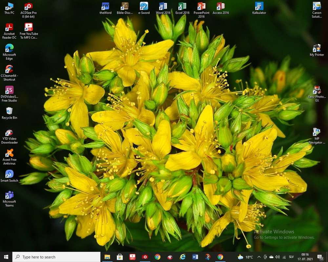Open File Explorer from taskbar

[107, 257]
